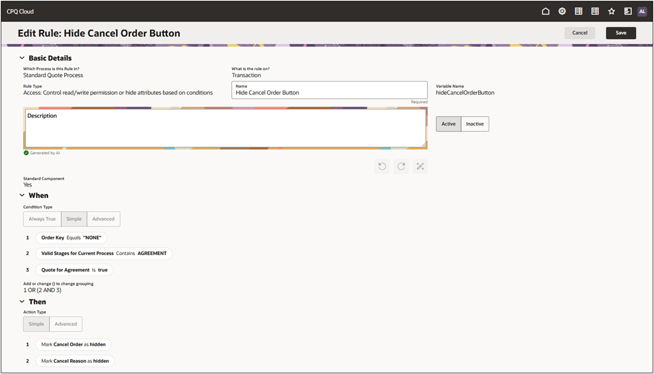Set rule status to Inactive
Image resolution: width=654 pixels, height=374 pixels.
[x=474, y=124]
